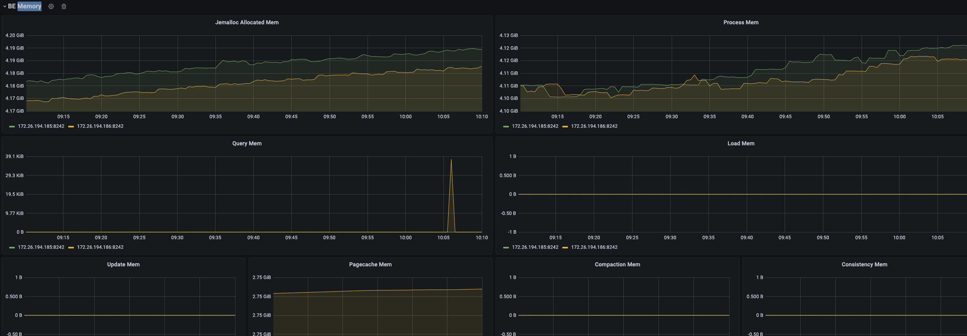This screenshot has height=336, width=967.
Task: Click green color swatch in Query Mem legend
Action: (12, 248)
